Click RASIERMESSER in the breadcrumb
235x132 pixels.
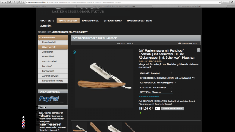61,32
